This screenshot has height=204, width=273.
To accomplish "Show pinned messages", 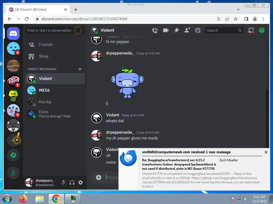I will (x=176, y=30).
